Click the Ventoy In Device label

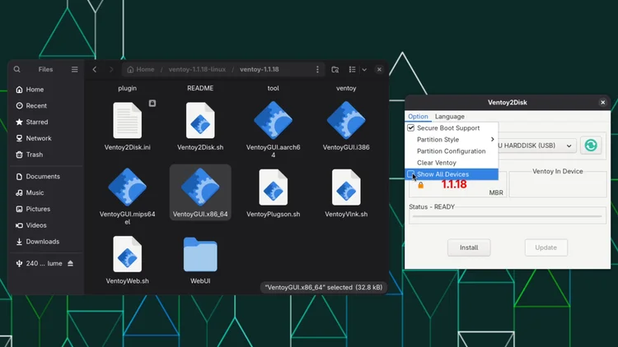557,171
